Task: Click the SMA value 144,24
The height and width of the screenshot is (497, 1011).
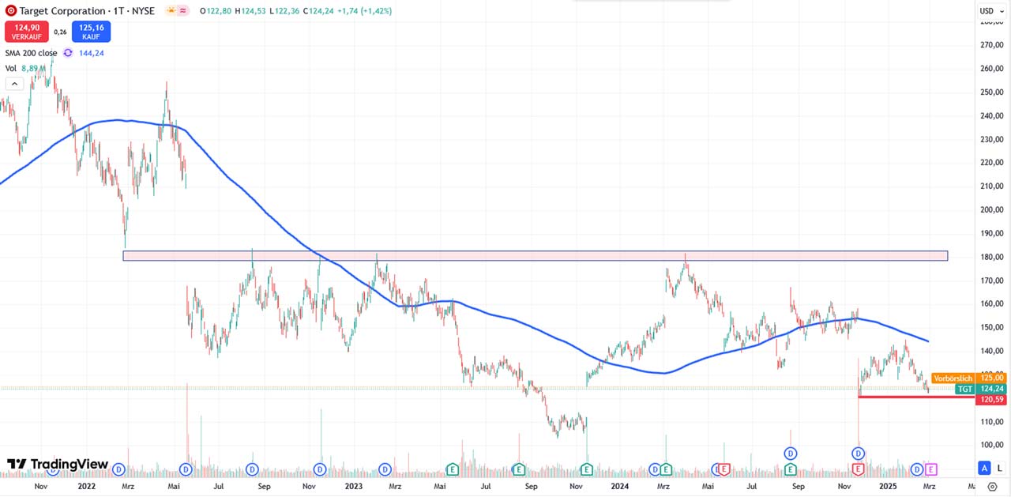Action: [x=92, y=53]
